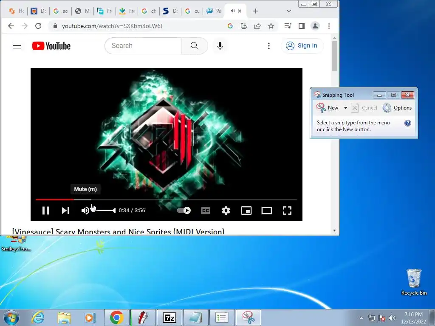Viewport: 435px width, 326px height.
Task: Close the active YouTube tab
Action: click(x=240, y=11)
